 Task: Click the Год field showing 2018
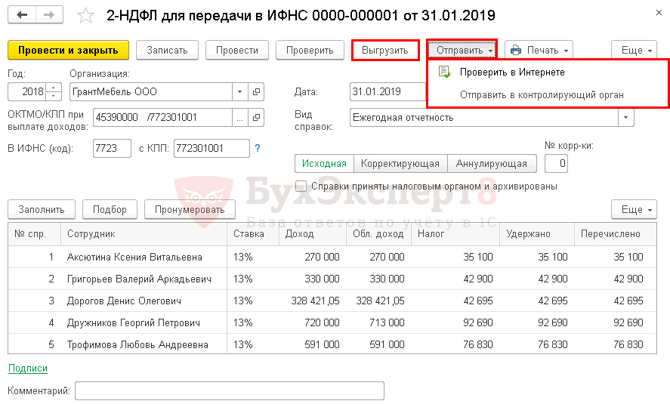[x=27, y=92]
